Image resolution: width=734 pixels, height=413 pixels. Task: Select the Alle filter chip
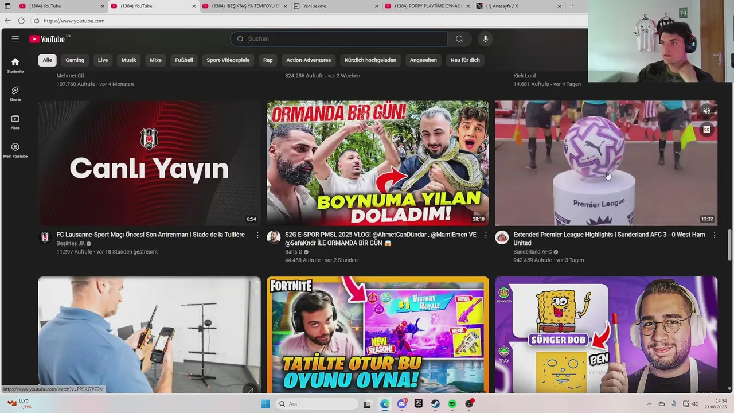click(x=47, y=60)
